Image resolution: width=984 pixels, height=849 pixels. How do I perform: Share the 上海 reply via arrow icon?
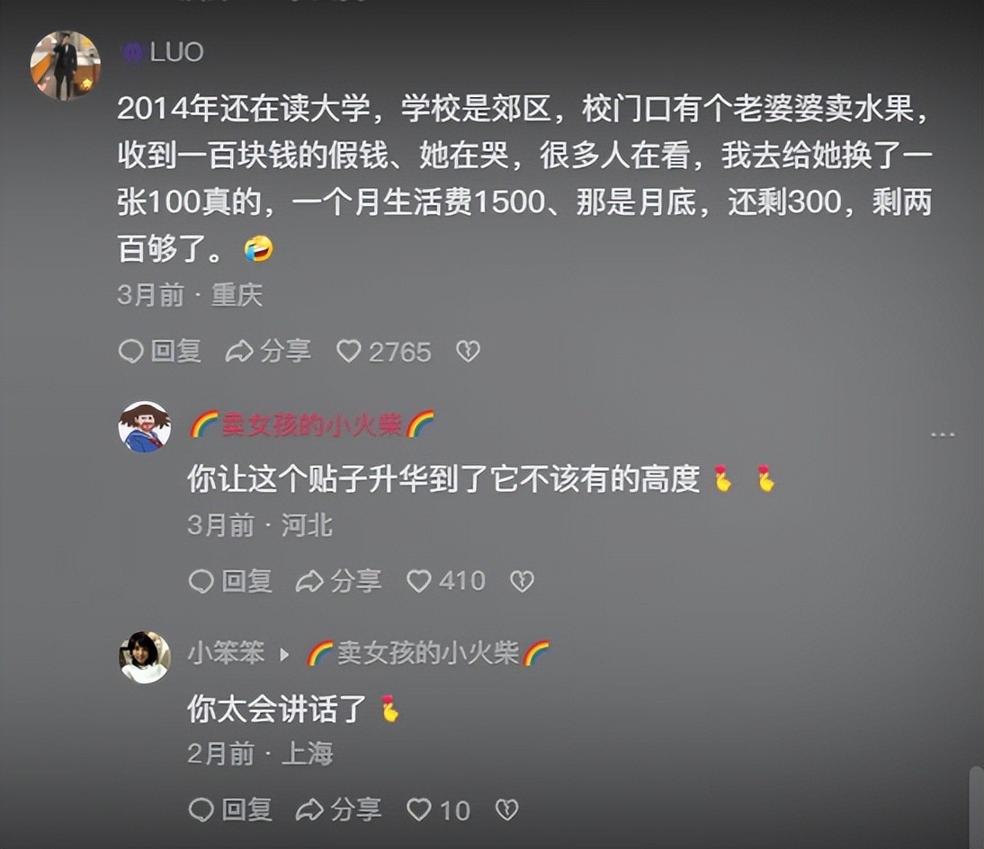[309, 810]
